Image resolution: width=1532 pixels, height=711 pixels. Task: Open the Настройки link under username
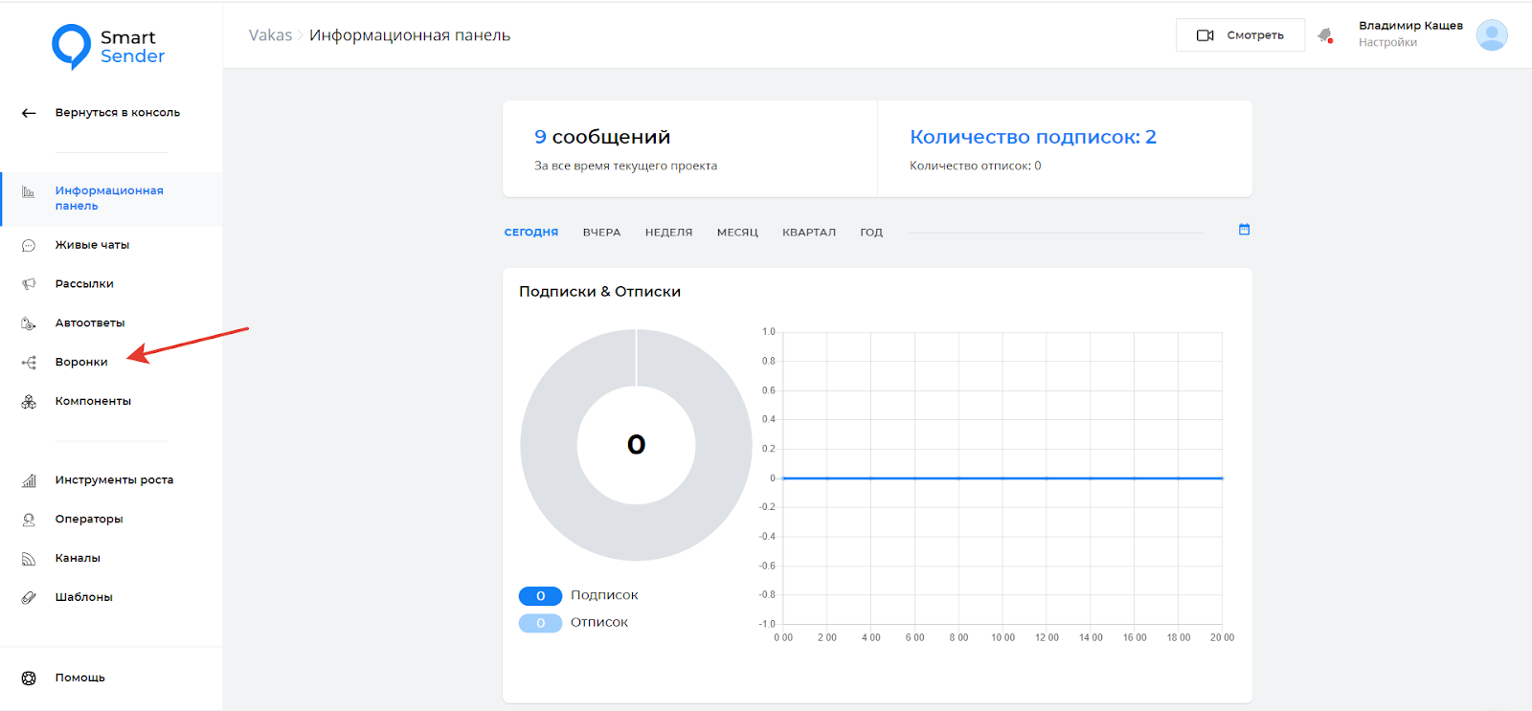tap(1387, 43)
